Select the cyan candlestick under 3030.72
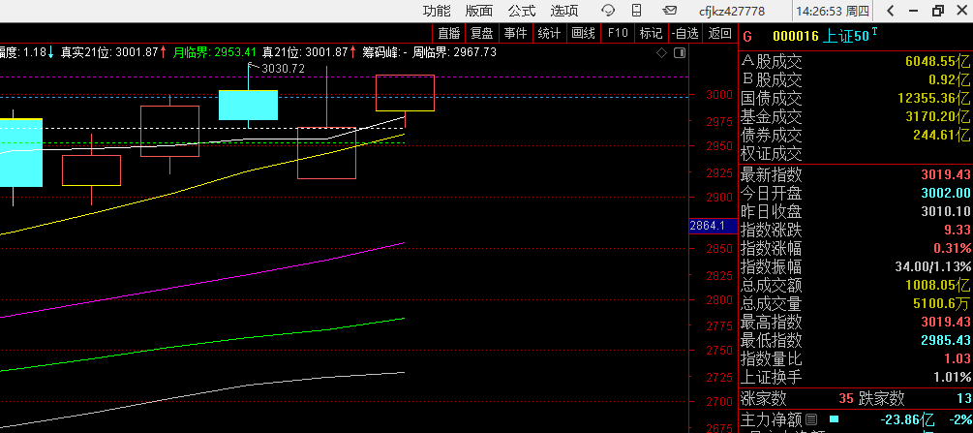 [248, 105]
